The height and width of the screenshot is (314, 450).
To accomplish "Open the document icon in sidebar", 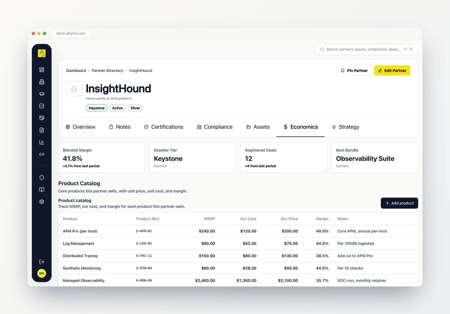I will point(42,130).
